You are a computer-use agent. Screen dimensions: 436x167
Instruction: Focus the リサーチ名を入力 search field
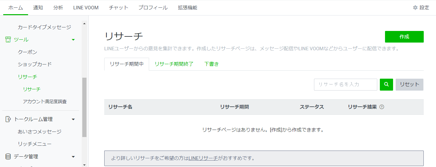346,84
